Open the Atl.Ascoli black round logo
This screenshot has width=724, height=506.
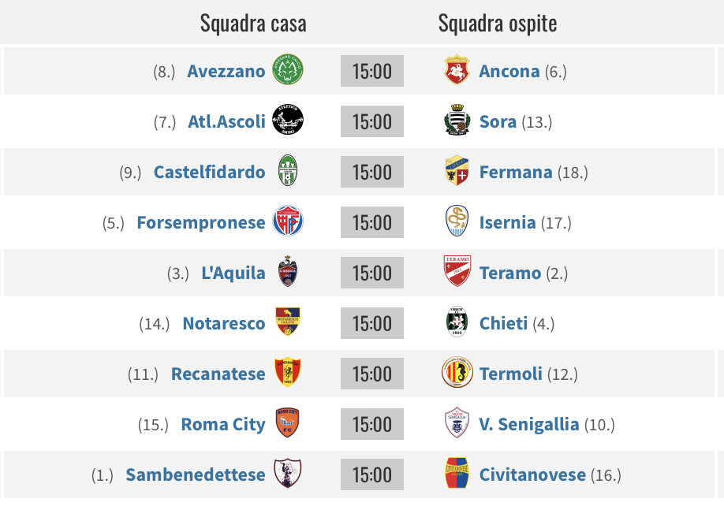pos(287,120)
